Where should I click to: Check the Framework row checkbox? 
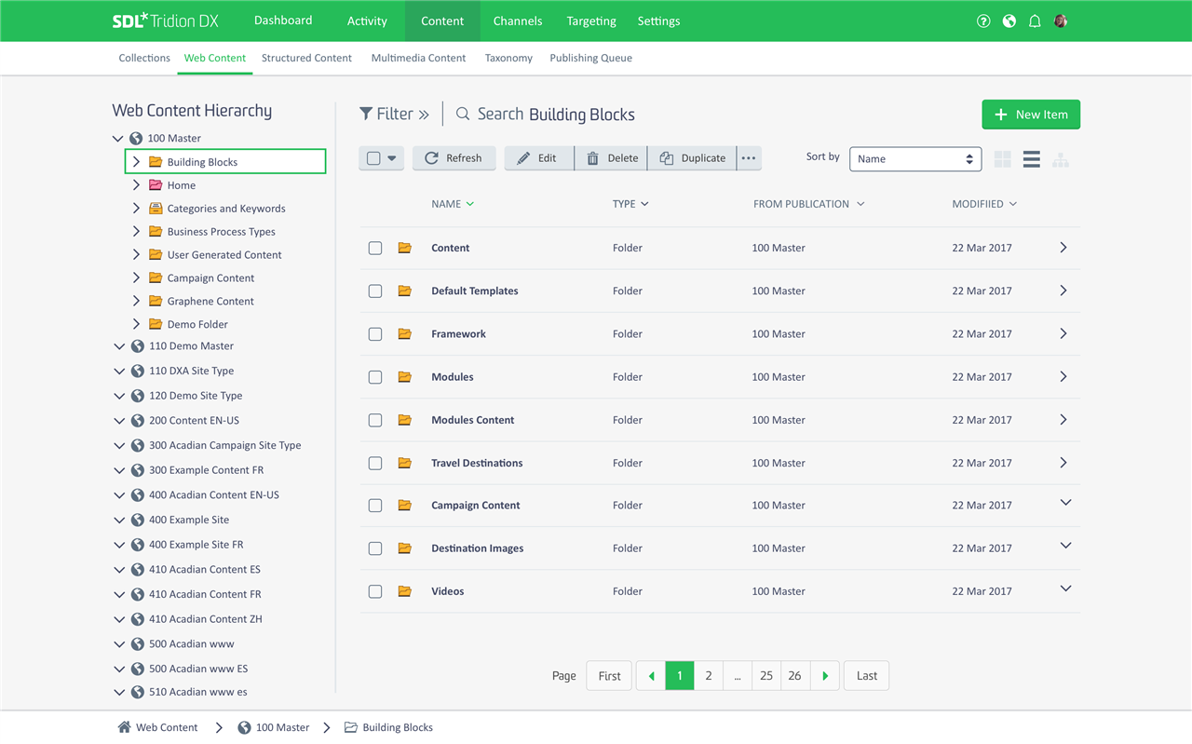coord(375,334)
